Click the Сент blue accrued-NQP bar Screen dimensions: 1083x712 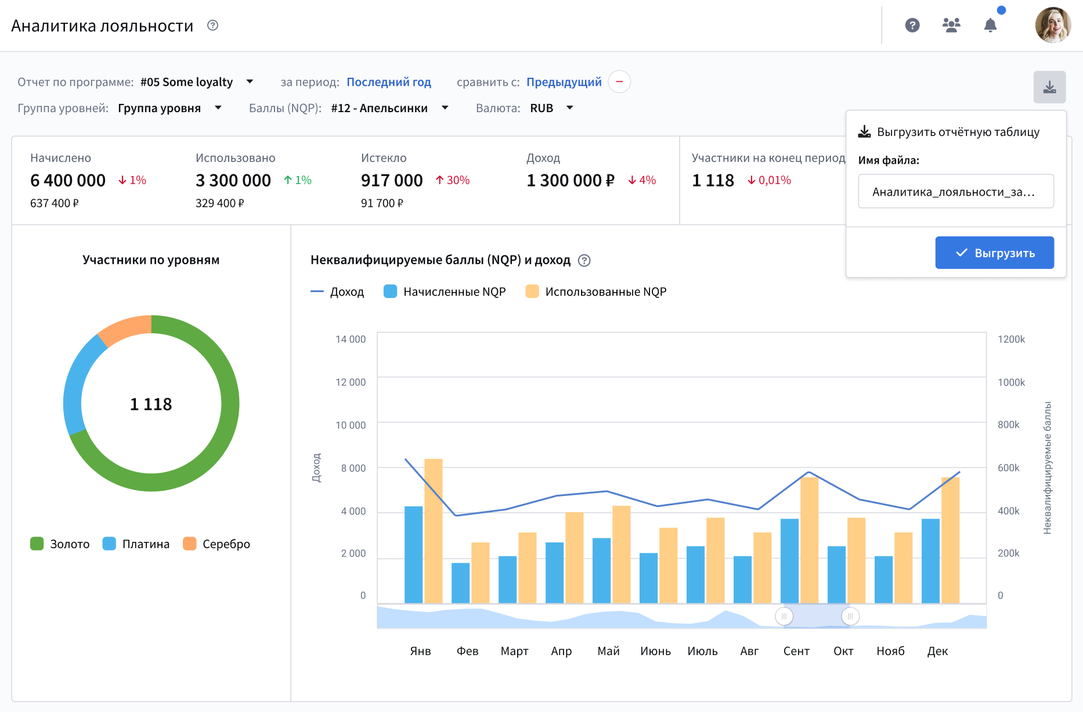pyautogui.click(x=790, y=561)
